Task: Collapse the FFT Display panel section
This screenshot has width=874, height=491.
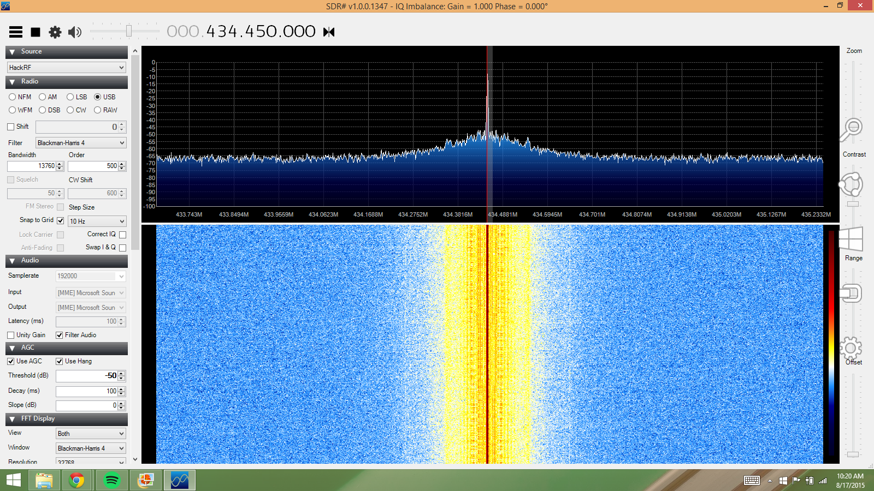Action: click(12, 419)
